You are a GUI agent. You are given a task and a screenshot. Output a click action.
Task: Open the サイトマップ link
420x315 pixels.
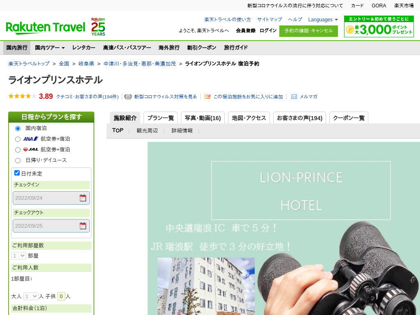(269, 20)
